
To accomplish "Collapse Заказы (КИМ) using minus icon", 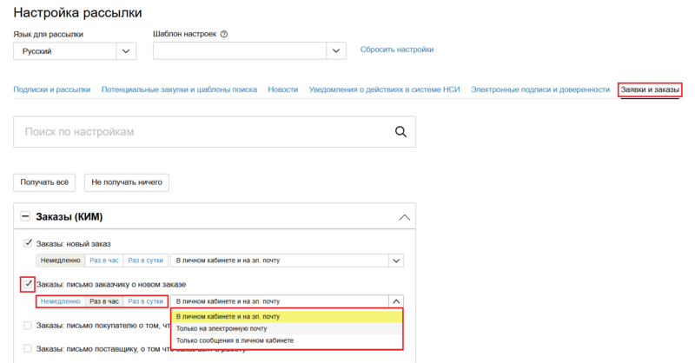I will tap(25, 216).
